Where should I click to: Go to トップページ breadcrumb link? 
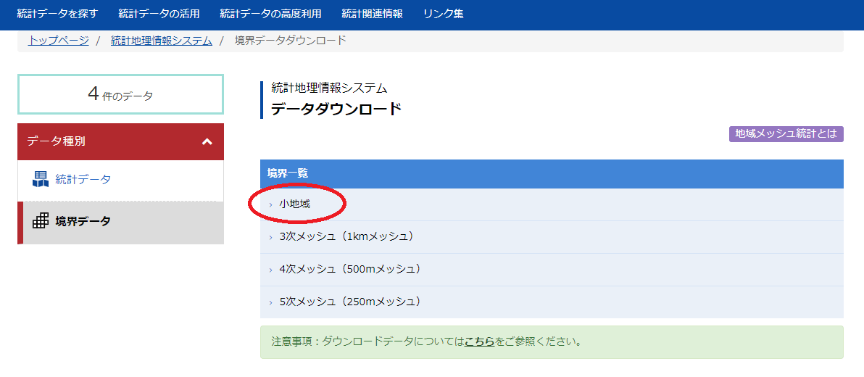coord(59,41)
